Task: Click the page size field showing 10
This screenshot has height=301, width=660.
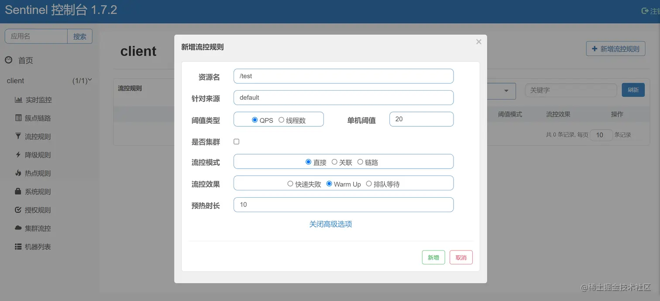Action: (602, 135)
